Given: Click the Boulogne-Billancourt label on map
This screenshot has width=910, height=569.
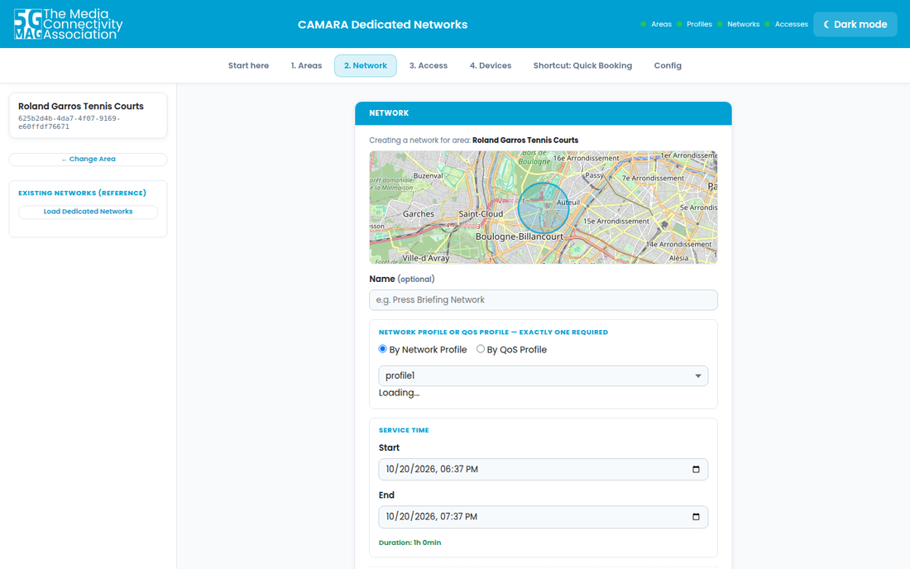Looking at the screenshot, I should [519, 237].
